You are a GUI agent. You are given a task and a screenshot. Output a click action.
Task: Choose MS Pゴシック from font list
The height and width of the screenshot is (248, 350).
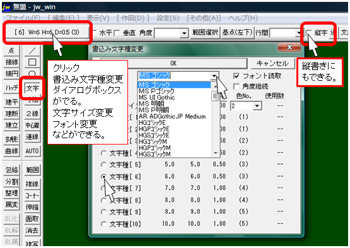coord(156,91)
